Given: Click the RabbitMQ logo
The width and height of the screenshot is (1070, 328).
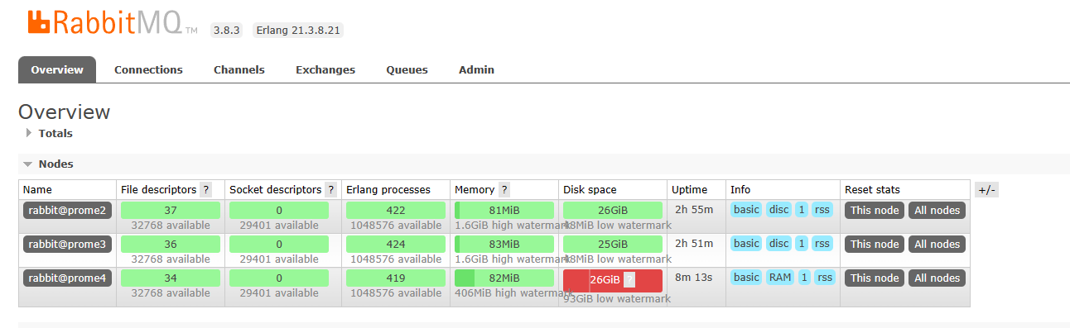Looking at the screenshot, I should 113,23.
